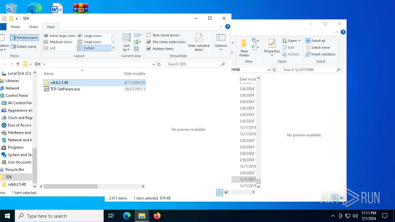The image size is (395, 222).
Task: Select Extra large icons layout
Action: (60, 36)
